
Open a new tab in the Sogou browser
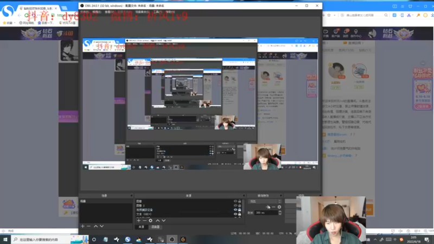tap(65, 8)
